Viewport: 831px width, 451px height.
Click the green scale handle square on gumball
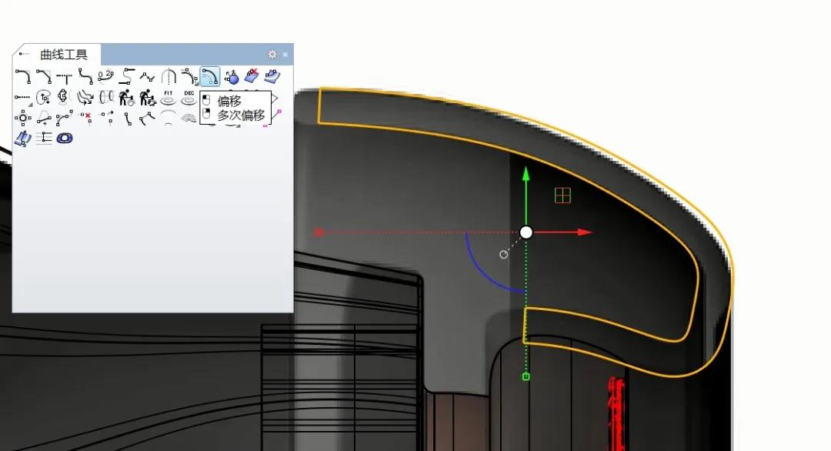[526, 377]
